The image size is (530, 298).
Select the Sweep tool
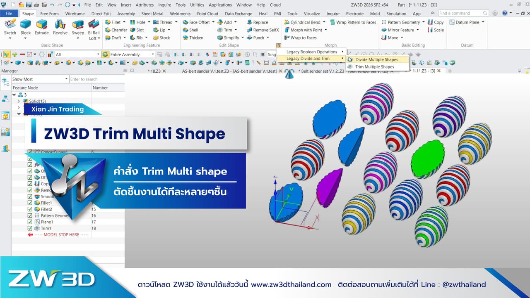77,29
